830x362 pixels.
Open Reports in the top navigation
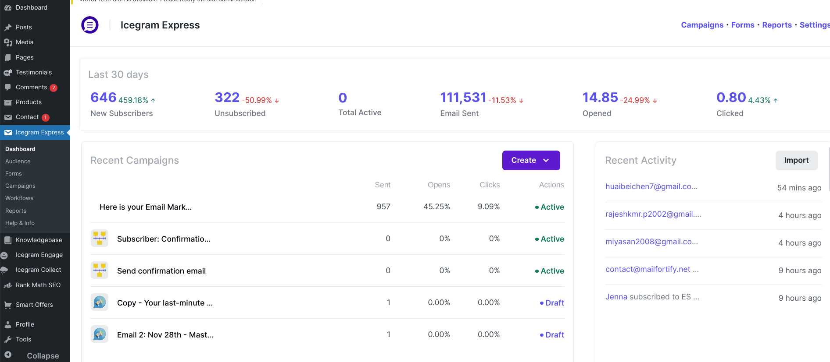(x=777, y=25)
